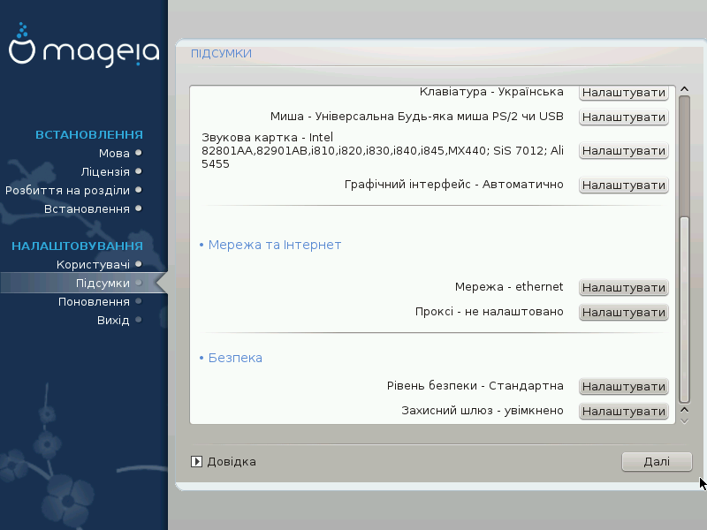
Task: Configure Мережа - ethernet
Action: (x=624, y=288)
